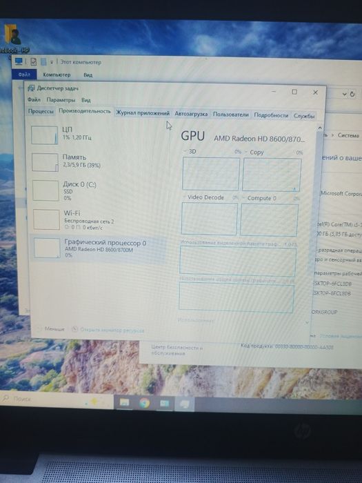The height and width of the screenshot is (483, 362).
Task: Click the Properties checkmark icon in Explorer toolbar
Action: click(33, 61)
